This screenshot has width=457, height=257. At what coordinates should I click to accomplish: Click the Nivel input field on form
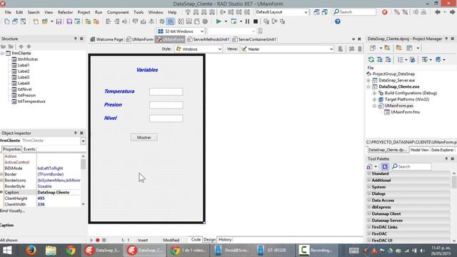coord(166,119)
